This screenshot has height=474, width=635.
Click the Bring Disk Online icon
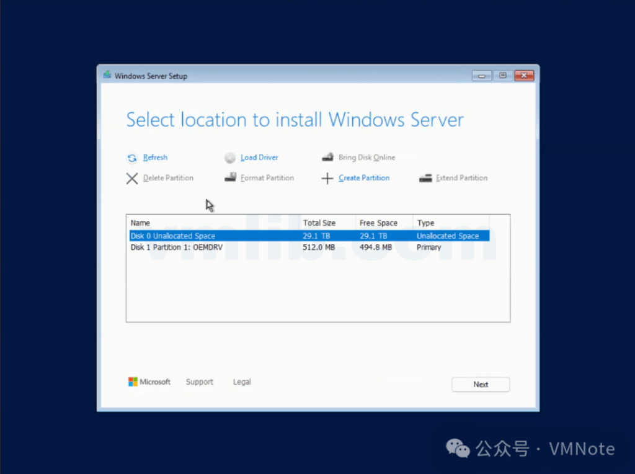click(327, 158)
